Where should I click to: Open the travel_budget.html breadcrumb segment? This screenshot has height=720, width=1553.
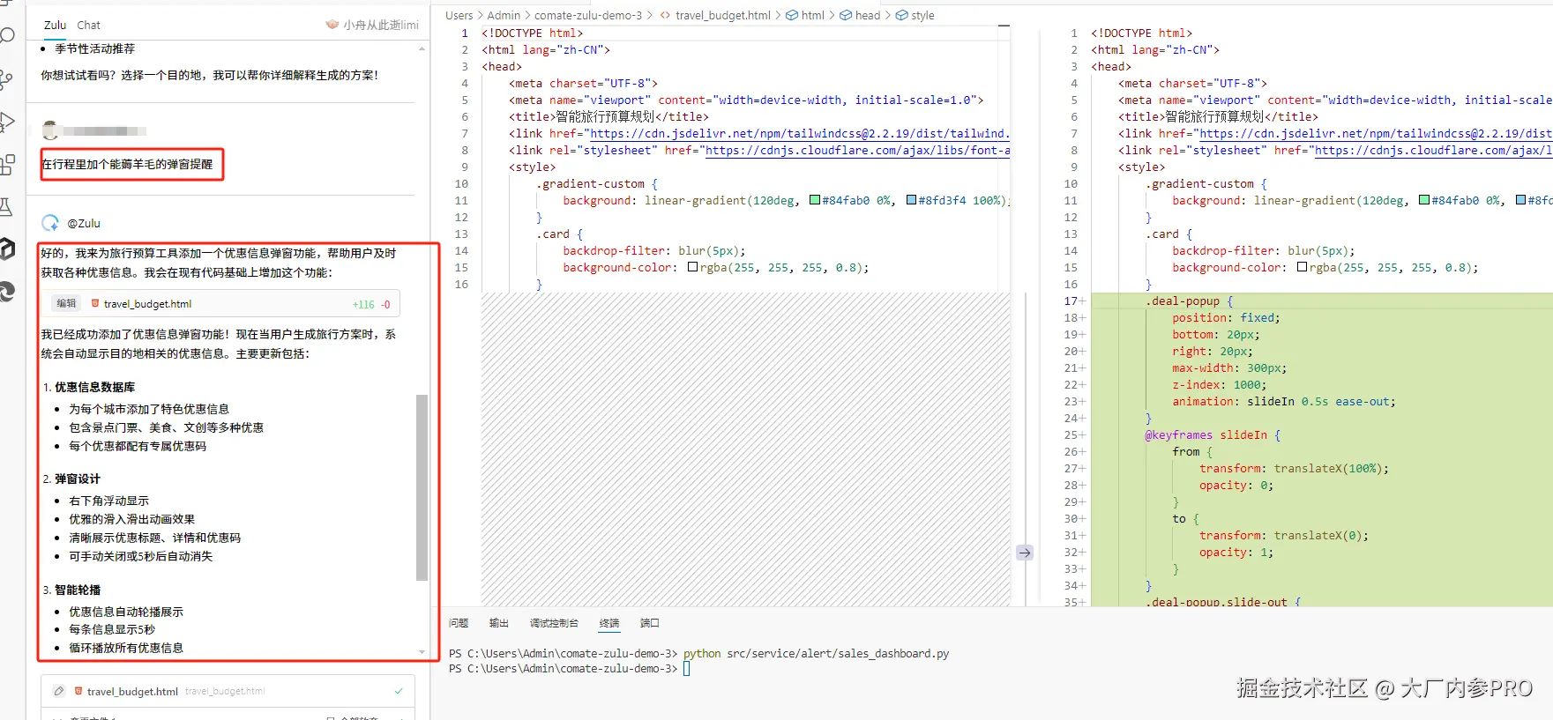click(x=723, y=15)
